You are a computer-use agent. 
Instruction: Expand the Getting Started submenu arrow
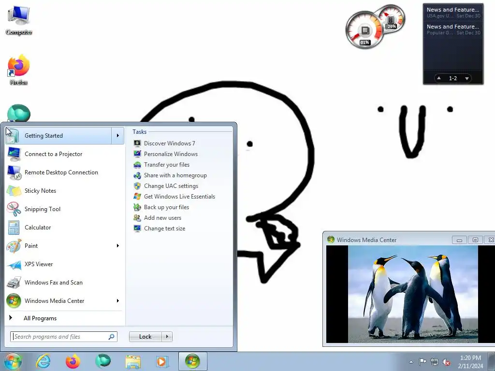coord(118,136)
